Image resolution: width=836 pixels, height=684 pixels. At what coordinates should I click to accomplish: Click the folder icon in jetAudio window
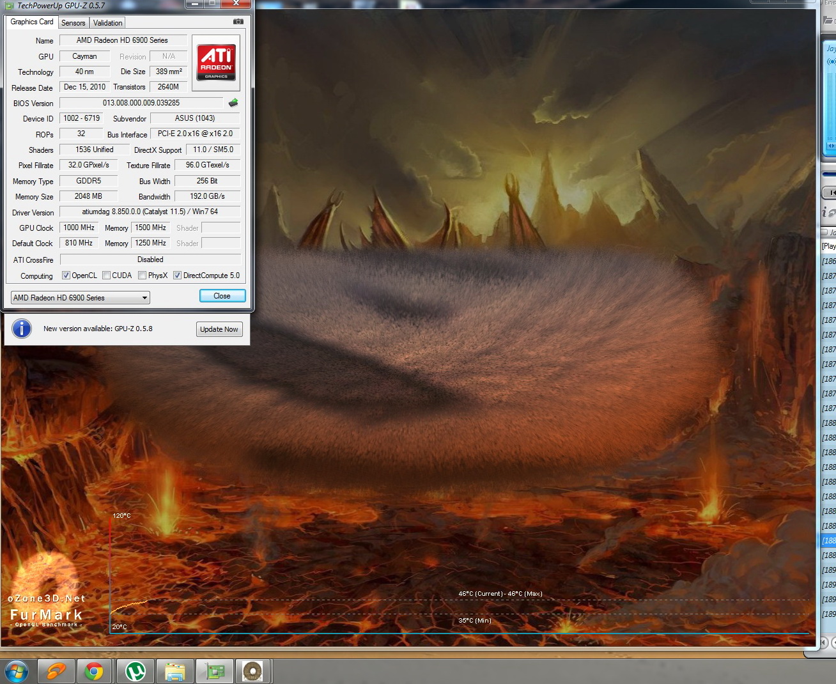829,20
